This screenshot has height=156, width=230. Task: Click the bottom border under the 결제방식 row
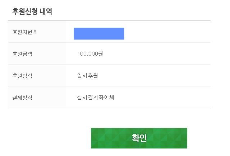pos(109,108)
